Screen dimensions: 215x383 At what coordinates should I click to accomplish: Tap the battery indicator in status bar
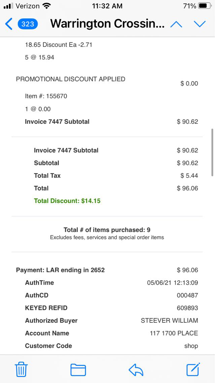[204, 6]
